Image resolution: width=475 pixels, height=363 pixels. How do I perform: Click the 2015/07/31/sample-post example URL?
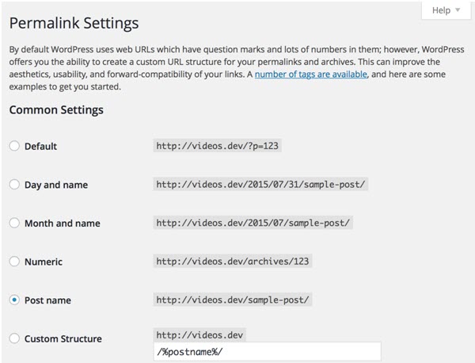coord(260,185)
